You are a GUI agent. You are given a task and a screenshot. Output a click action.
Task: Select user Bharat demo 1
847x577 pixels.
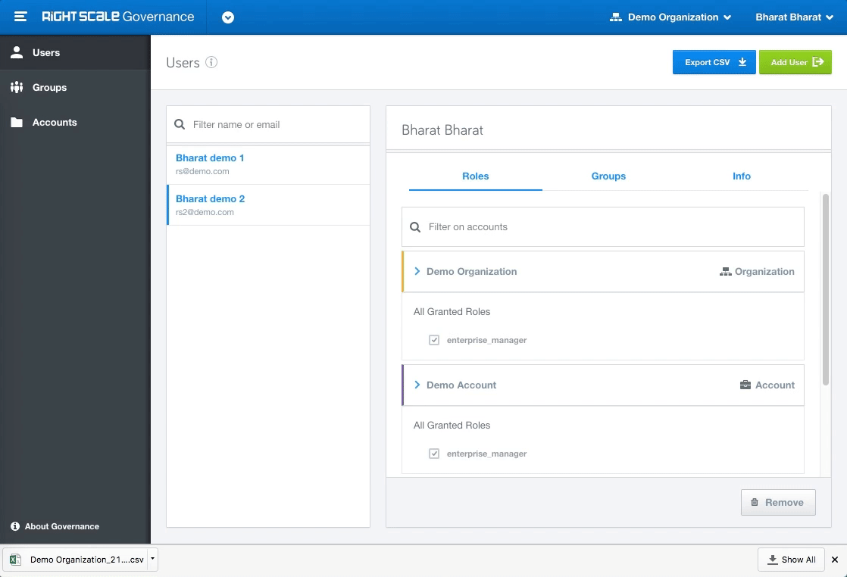(x=268, y=164)
